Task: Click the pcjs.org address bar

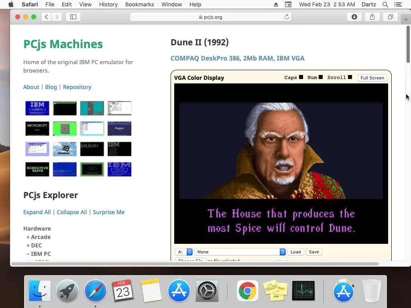Action: point(210,17)
